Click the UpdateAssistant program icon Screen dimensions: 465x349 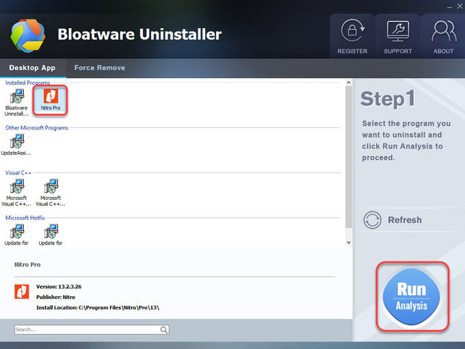pos(16,142)
